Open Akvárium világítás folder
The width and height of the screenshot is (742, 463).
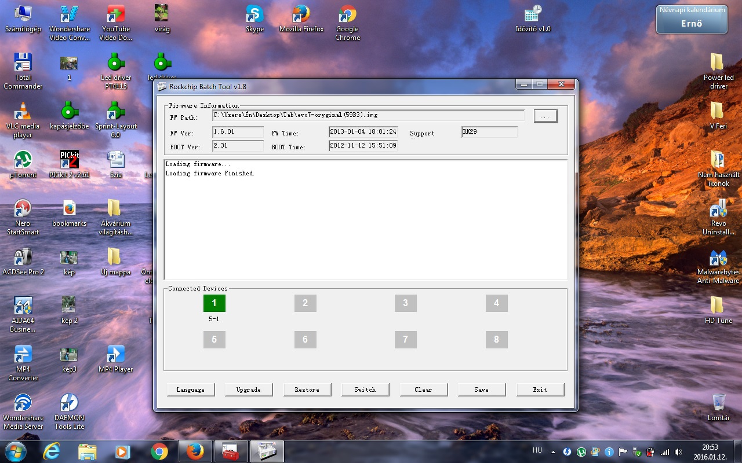(x=116, y=217)
